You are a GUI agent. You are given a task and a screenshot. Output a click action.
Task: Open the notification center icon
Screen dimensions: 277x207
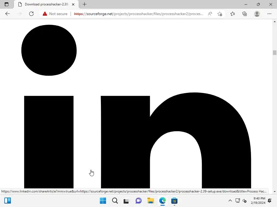[270, 201]
